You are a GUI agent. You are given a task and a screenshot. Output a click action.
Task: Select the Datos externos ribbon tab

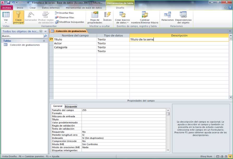pyautogui.click(x=51, y=8)
